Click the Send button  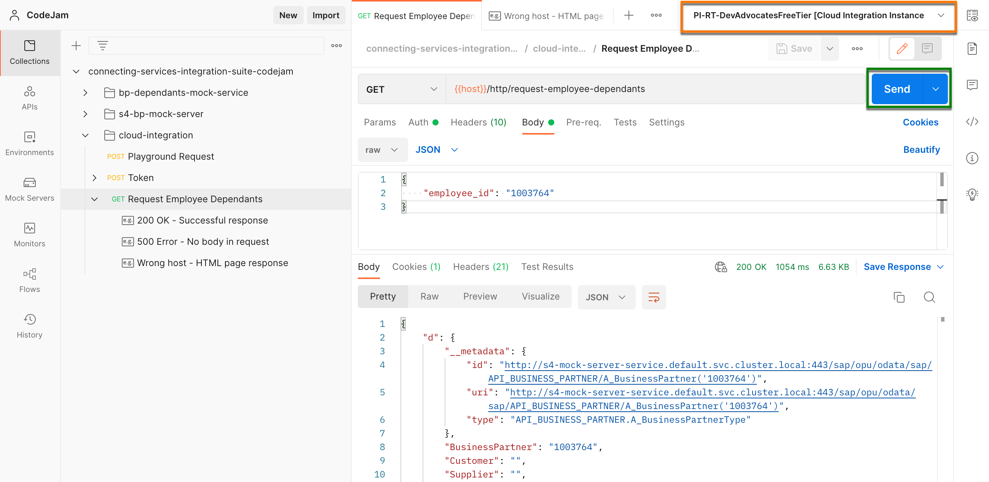(x=896, y=89)
